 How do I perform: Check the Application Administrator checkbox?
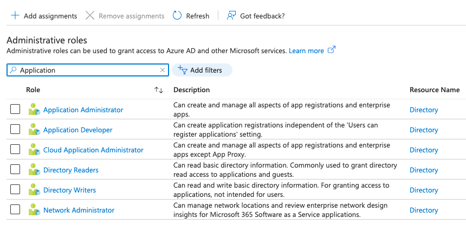[15, 110]
